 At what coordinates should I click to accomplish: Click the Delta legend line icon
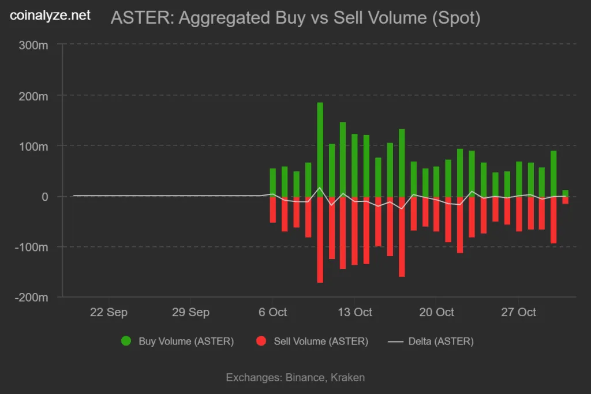tap(395, 341)
